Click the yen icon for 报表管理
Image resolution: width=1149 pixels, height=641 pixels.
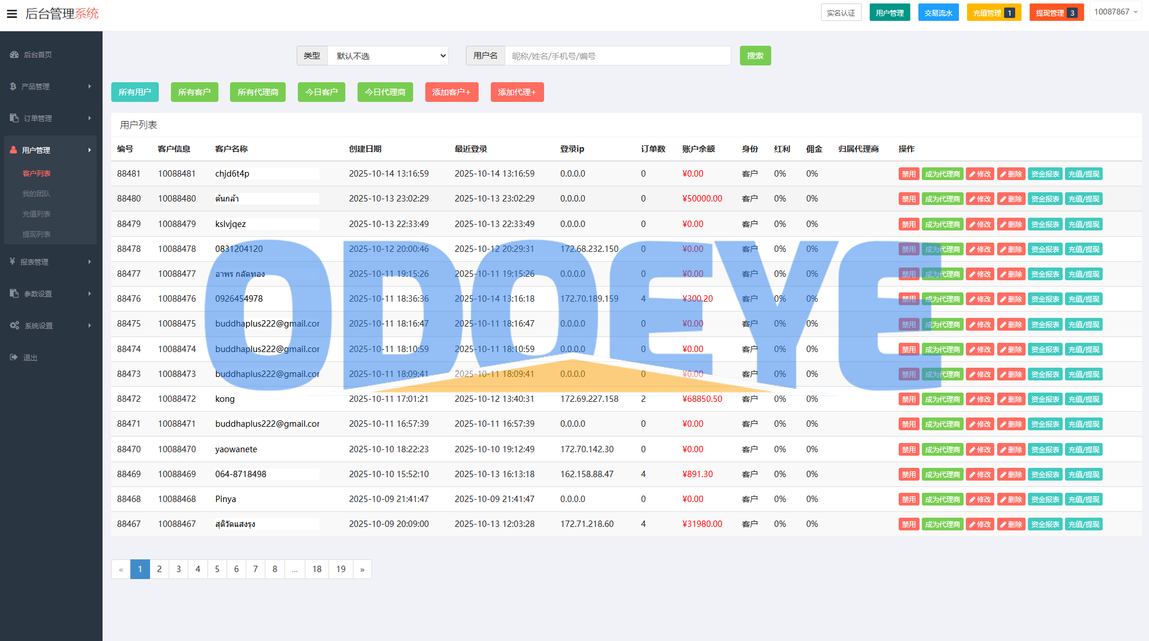(12, 262)
